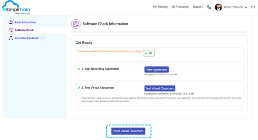Click Robert Watson's profile avatar

pos(218,7)
